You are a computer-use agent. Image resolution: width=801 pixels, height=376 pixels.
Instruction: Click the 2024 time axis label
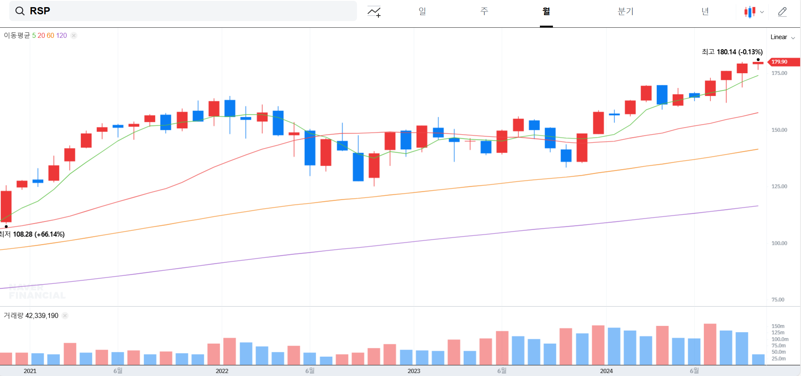[x=606, y=371]
